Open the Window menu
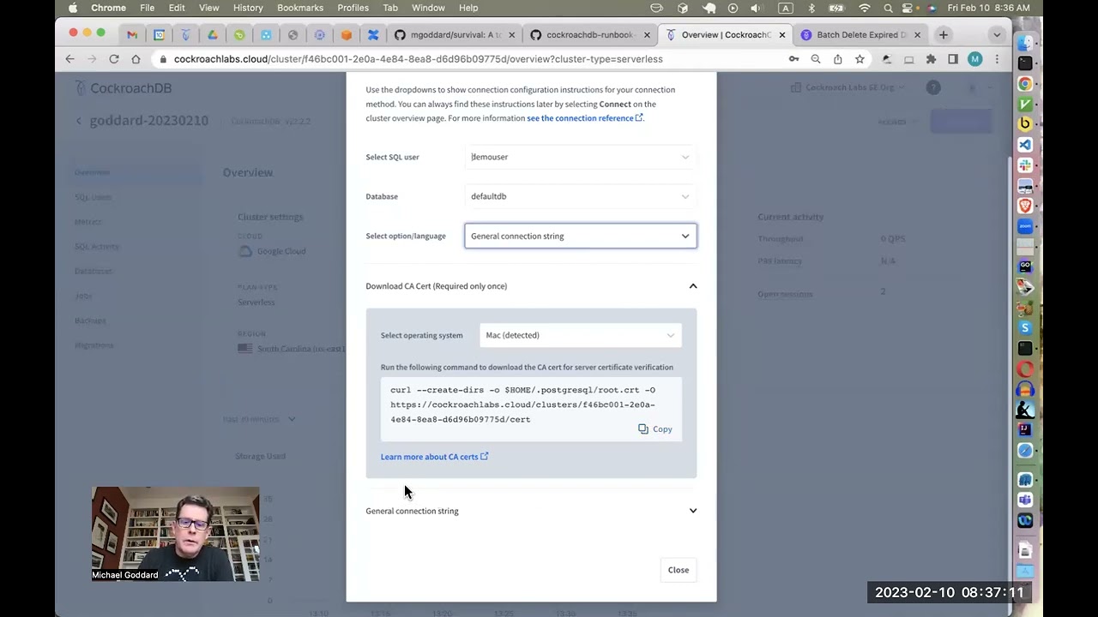 click(428, 8)
